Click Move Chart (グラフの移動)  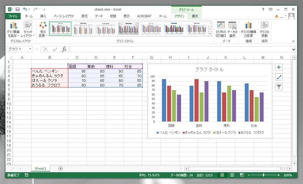coord(264,29)
